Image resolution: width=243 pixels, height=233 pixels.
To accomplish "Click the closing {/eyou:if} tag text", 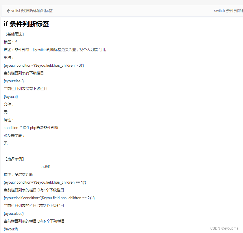I will point(11,96).
